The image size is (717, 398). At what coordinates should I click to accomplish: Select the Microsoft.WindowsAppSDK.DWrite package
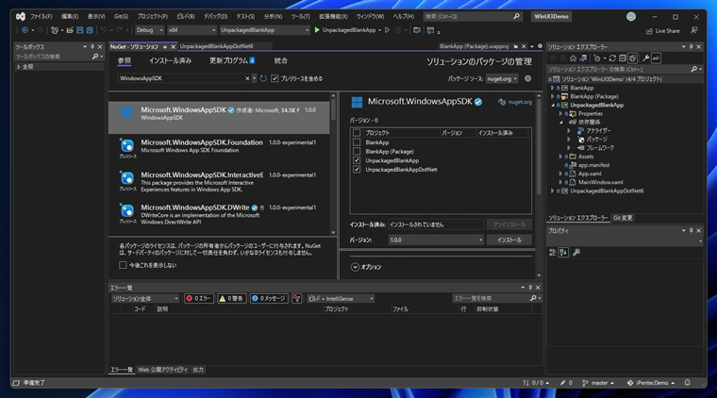click(219, 215)
